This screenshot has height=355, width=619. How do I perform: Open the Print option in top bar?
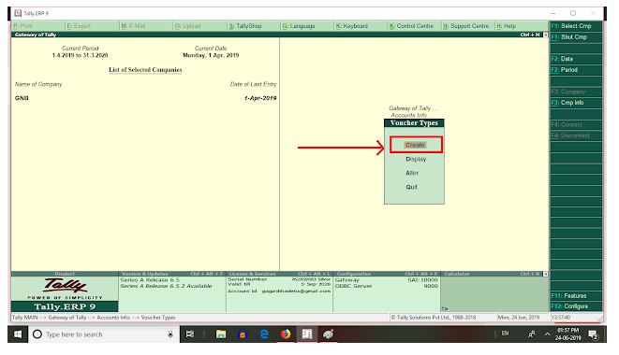tap(37, 26)
